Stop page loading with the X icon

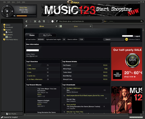[35, 21]
